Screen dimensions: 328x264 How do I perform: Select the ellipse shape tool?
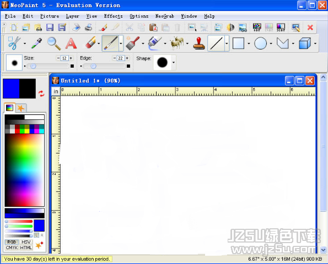[260, 43]
